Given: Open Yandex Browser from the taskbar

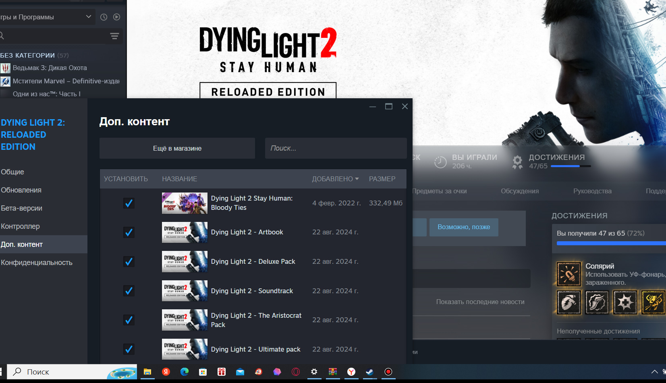Looking at the screenshot, I should pyautogui.click(x=351, y=372).
